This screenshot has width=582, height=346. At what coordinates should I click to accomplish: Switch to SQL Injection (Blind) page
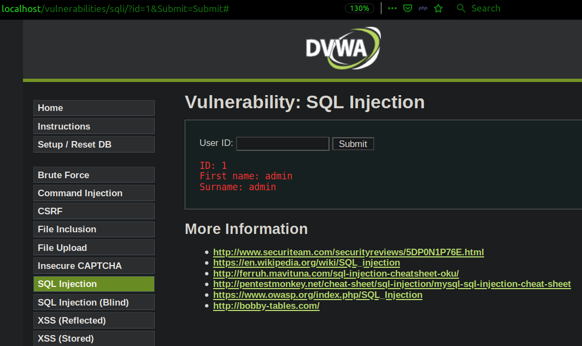(x=93, y=302)
